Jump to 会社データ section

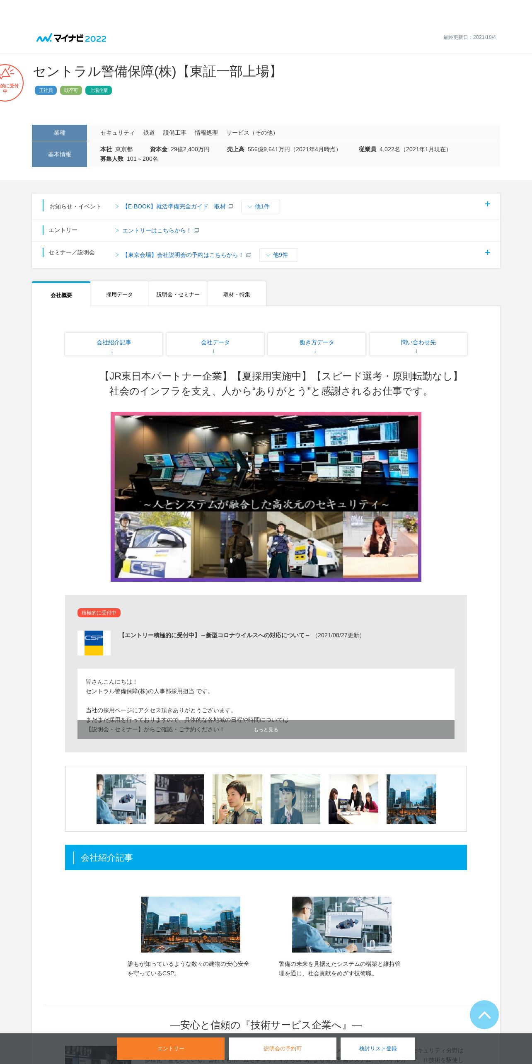tap(215, 344)
